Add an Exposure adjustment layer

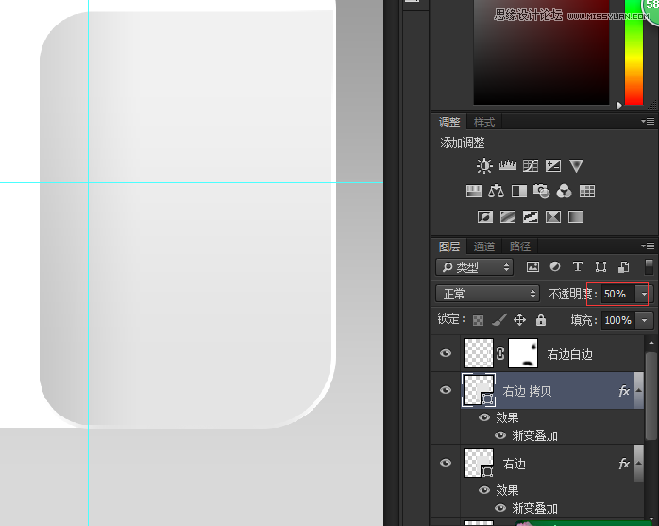coord(553,165)
